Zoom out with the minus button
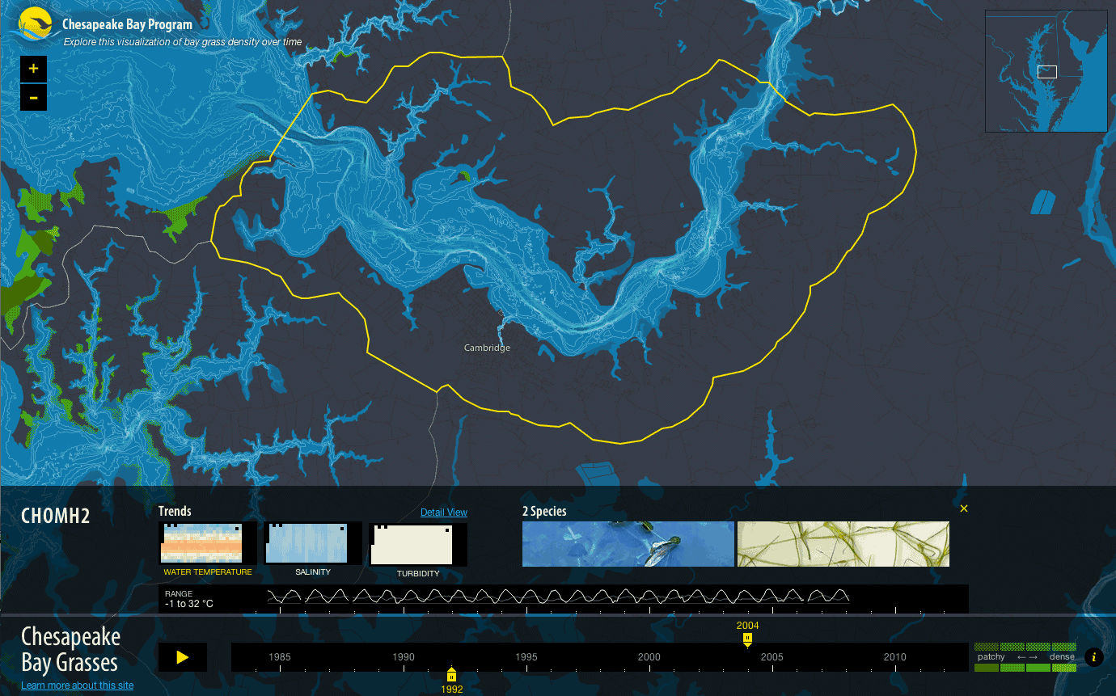The image size is (1116, 696). click(33, 98)
